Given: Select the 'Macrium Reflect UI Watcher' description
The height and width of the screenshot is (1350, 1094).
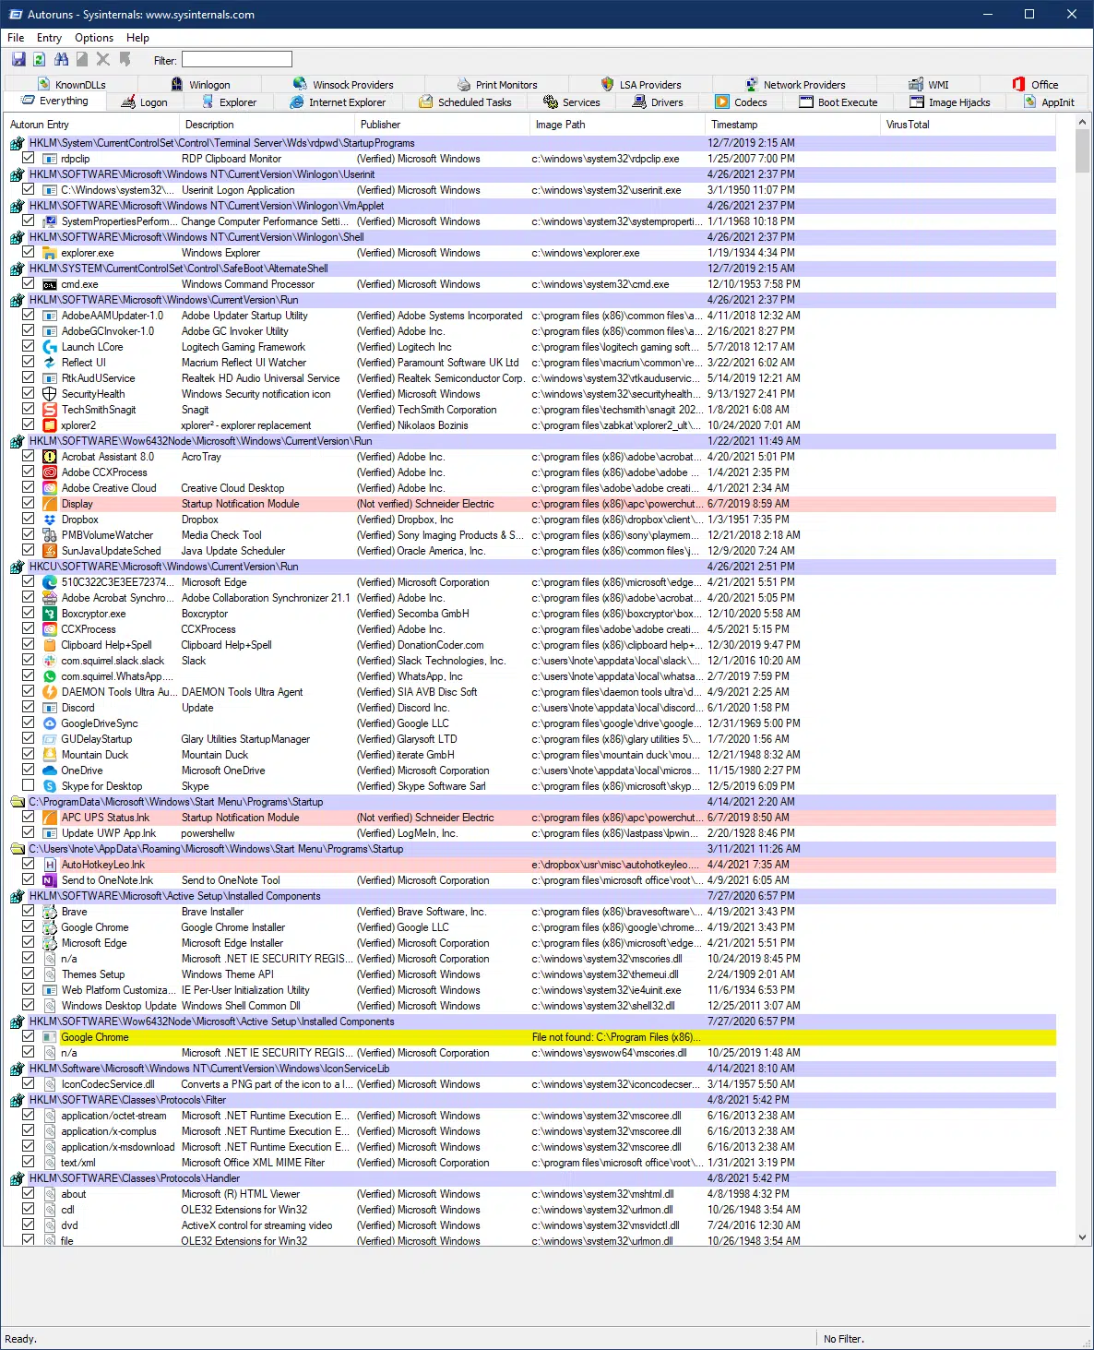Looking at the screenshot, I should point(244,363).
